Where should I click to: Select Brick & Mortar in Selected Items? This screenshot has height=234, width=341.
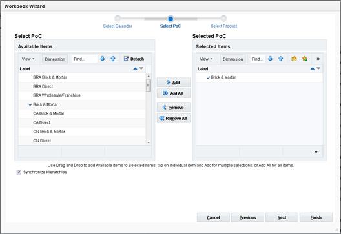click(x=260, y=77)
